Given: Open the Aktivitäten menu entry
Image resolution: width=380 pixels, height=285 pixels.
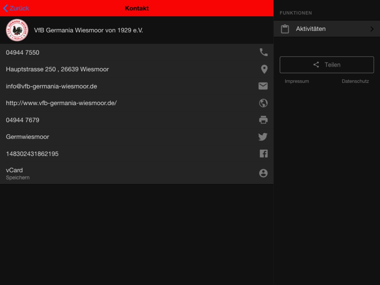Looking at the screenshot, I should tap(327, 28).
